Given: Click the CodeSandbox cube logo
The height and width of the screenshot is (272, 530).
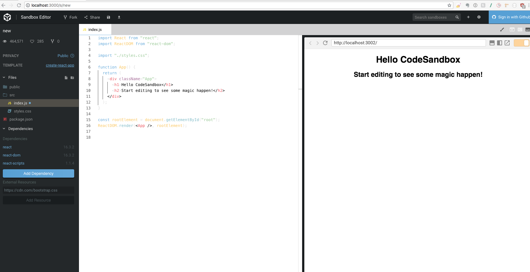Looking at the screenshot, I should point(7,17).
